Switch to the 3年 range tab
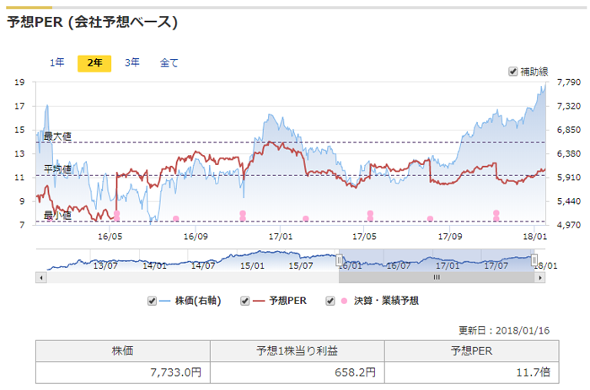 132,62
